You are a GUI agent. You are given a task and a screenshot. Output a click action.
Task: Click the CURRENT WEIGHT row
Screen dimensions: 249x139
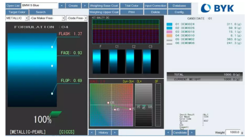pyautogui.click(x=204, y=79)
